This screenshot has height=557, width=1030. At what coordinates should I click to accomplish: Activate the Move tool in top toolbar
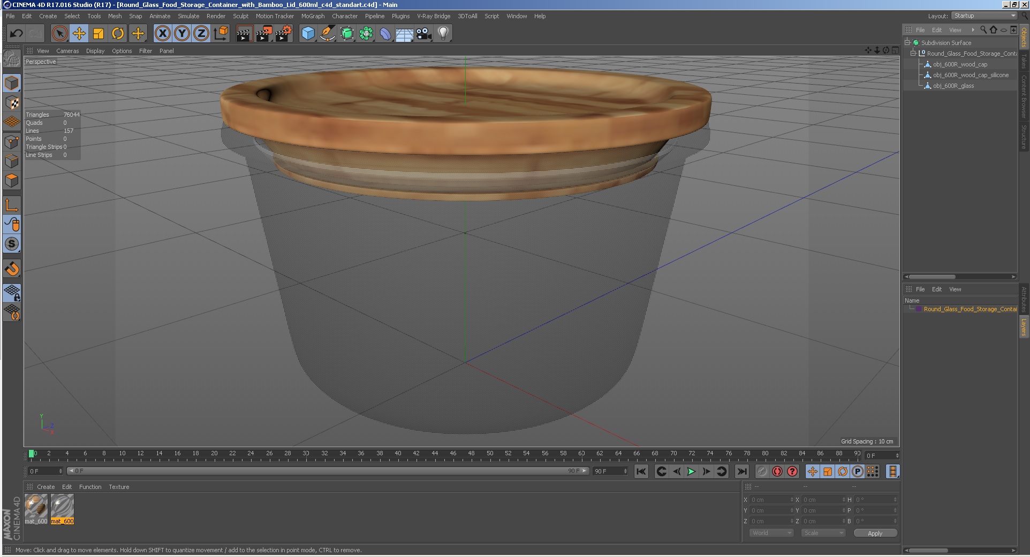[x=79, y=34]
